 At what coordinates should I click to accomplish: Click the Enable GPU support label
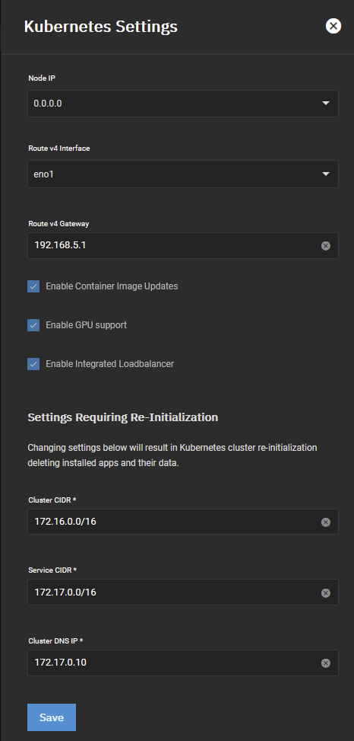(x=87, y=325)
